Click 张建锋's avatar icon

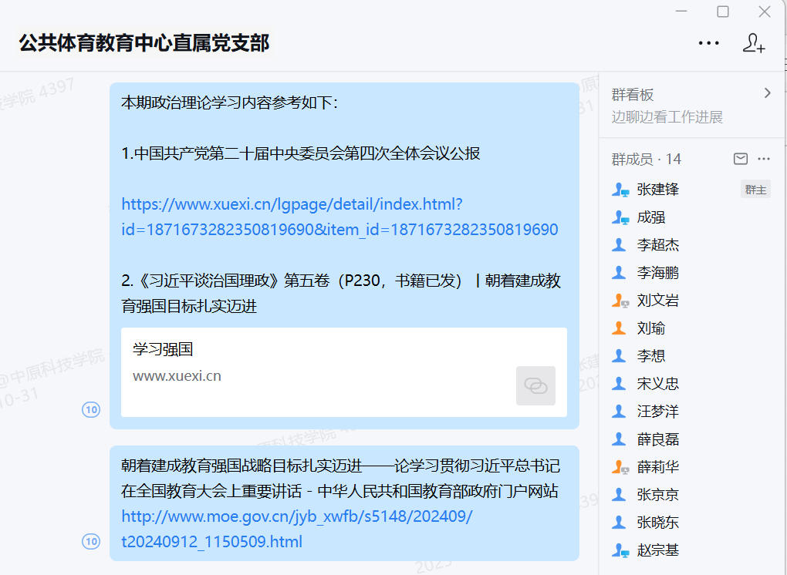620,190
